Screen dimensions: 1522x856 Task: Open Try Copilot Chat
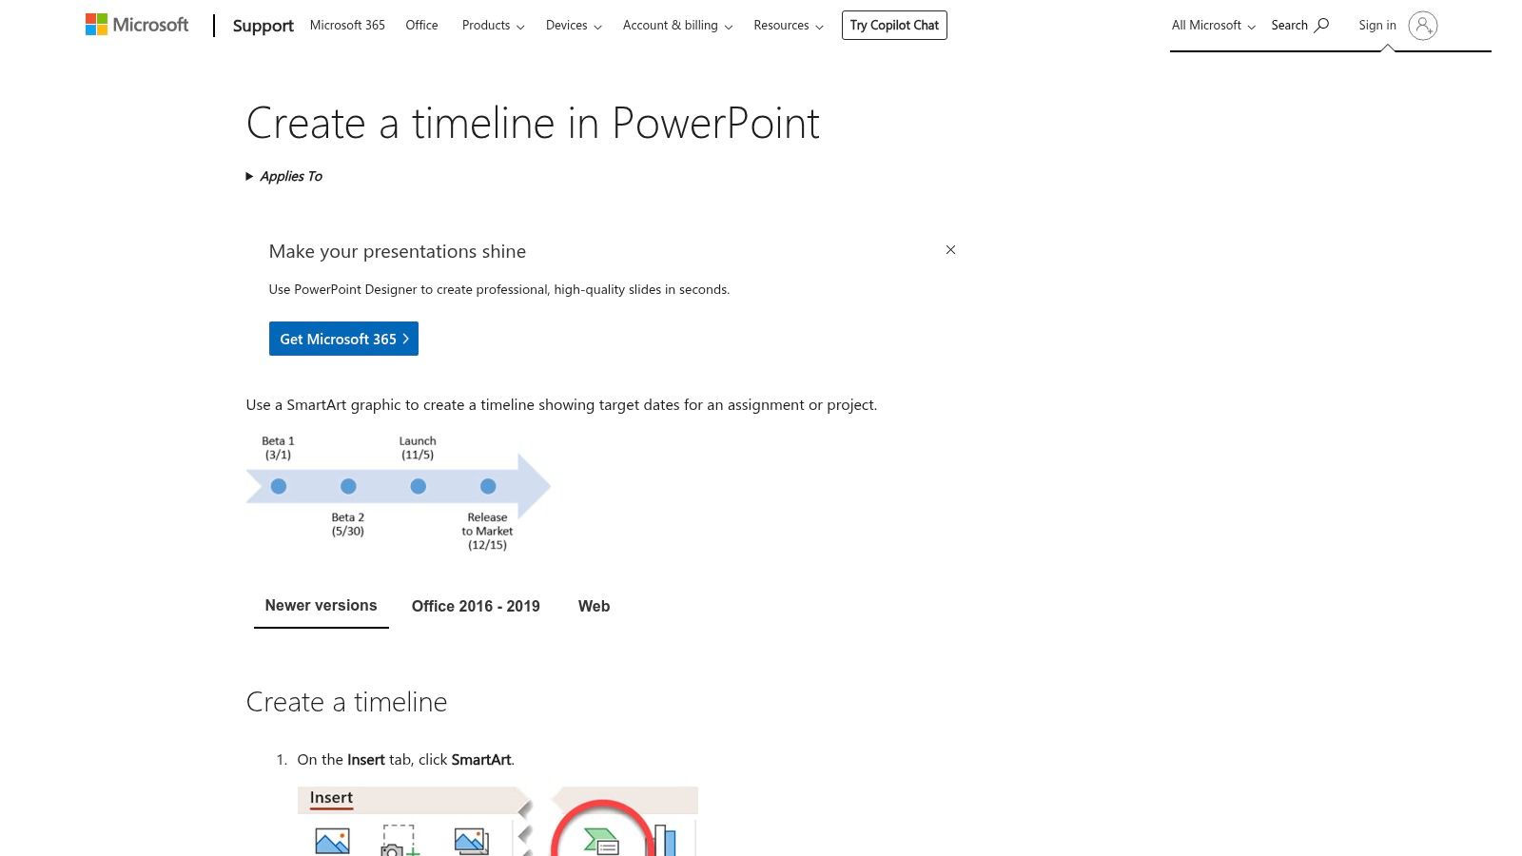893,25
